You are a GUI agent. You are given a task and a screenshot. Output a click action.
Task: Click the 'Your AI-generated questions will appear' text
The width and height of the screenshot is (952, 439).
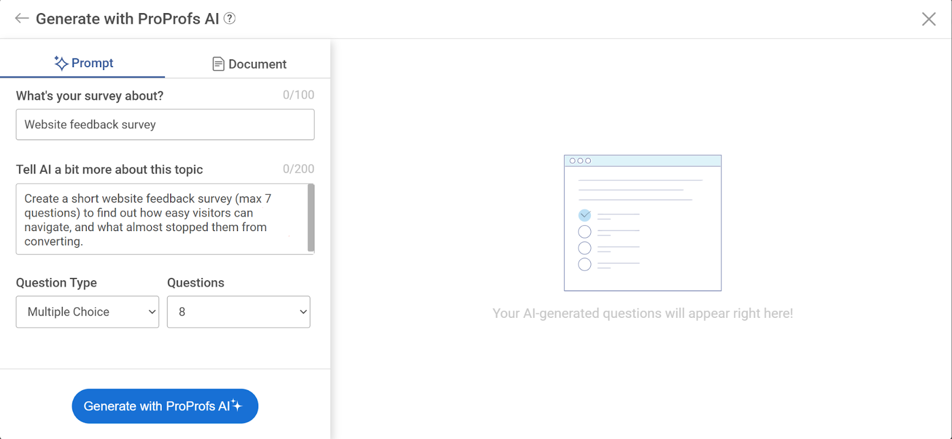(643, 314)
